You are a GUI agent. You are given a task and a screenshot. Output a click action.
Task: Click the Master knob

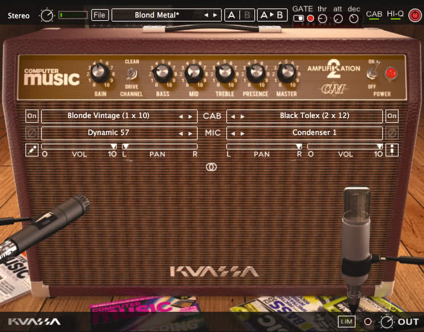point(286,73)
